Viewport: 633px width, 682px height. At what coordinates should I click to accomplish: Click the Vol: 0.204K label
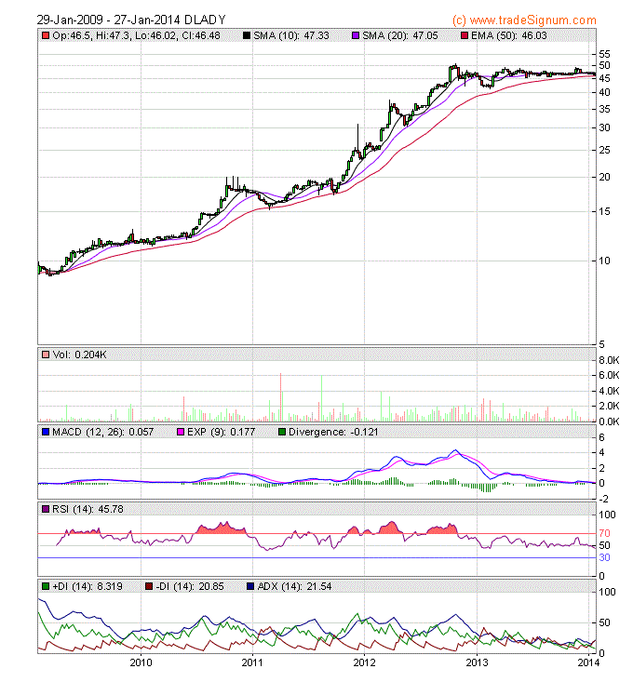click(x=79, y=354)
